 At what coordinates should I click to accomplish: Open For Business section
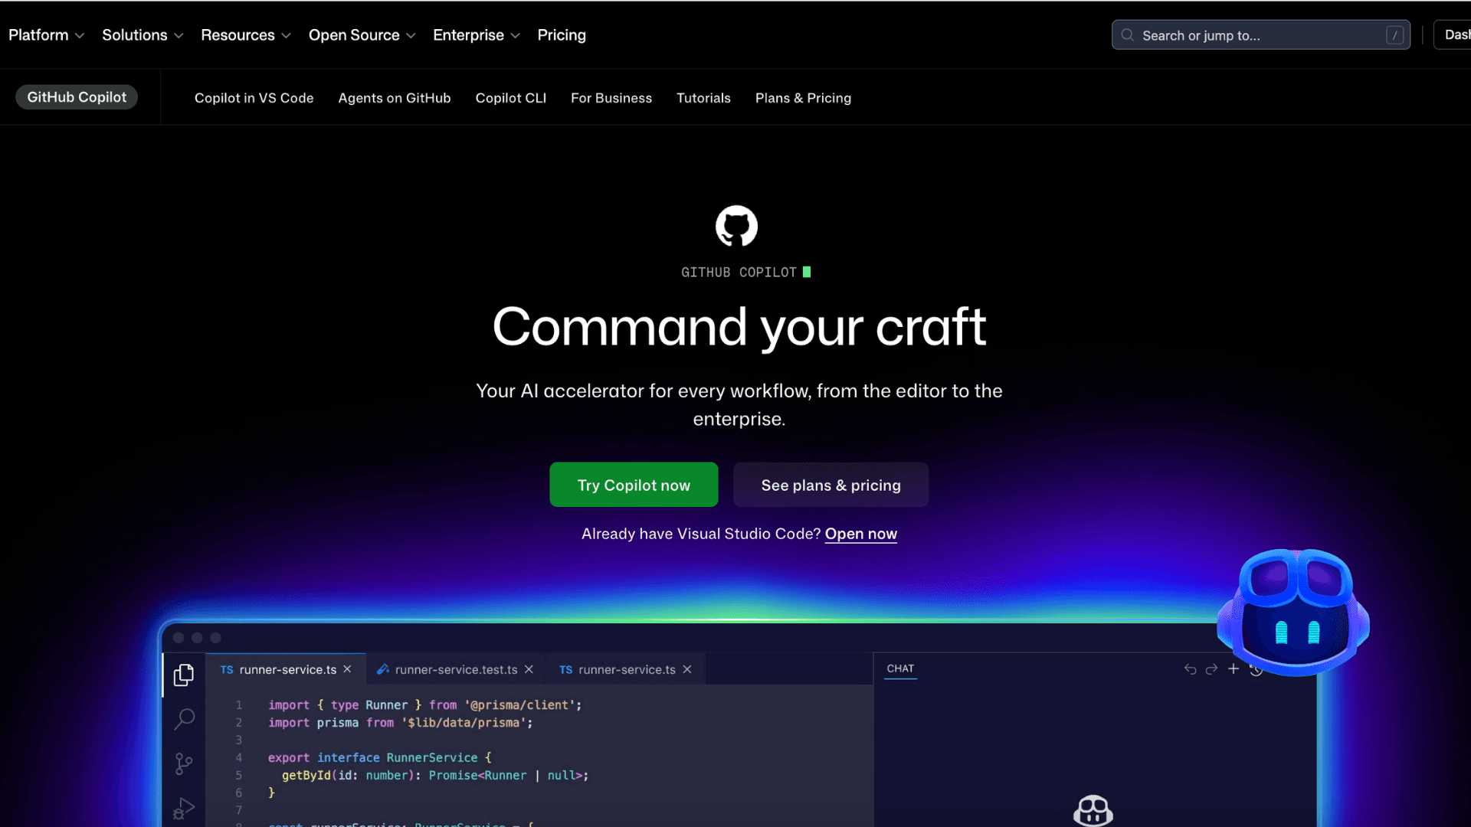(x=611, y=98)
